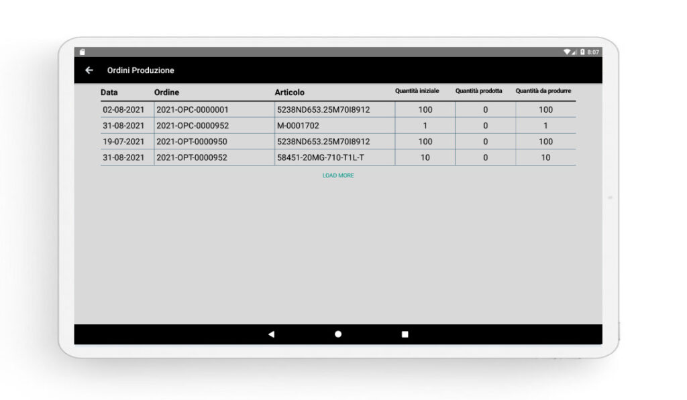Tap the Android Back navigation triangle
Image resolution: width=687 pixels, height=400 pixels.
pos(271,333)
